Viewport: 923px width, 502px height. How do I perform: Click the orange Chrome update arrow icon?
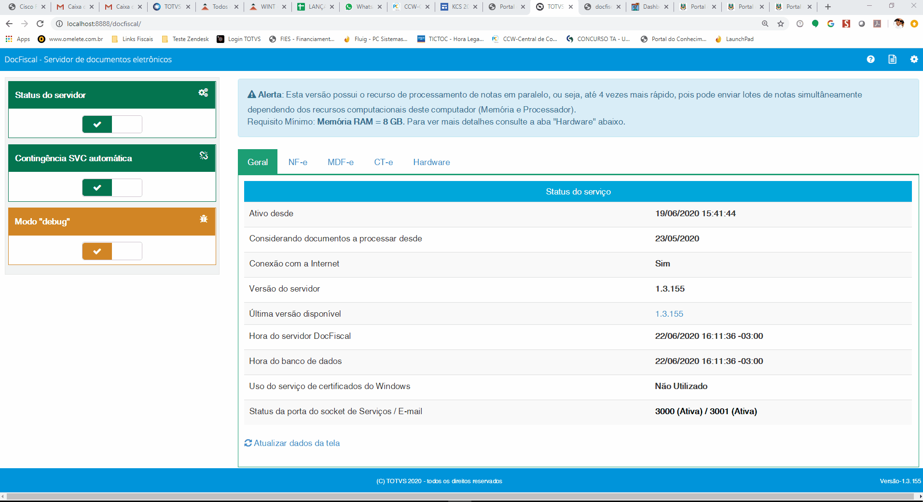914,24
